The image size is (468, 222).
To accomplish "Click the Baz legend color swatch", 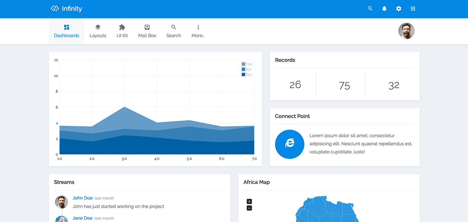I will (x=244, y=74).
